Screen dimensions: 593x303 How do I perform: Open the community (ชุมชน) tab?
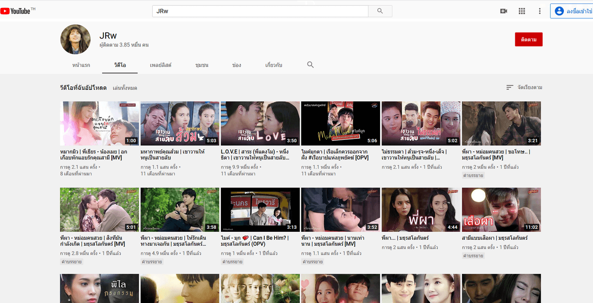coord(202,65)
